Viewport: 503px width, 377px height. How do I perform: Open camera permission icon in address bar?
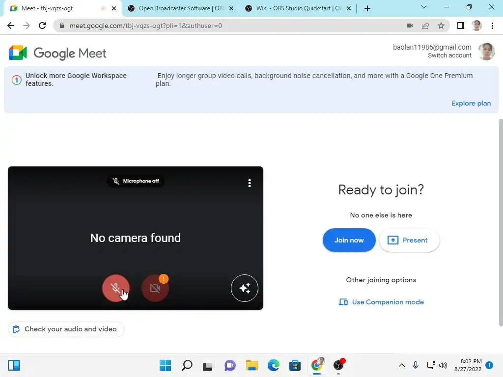tap(410, 26)
